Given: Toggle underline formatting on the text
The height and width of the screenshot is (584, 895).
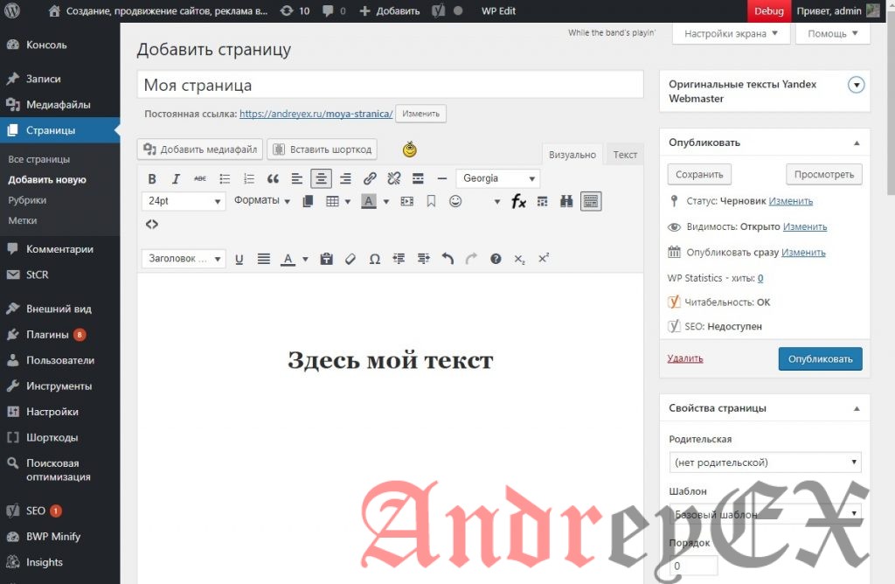Looking at the screenshot, I should (x=239, y=259).
